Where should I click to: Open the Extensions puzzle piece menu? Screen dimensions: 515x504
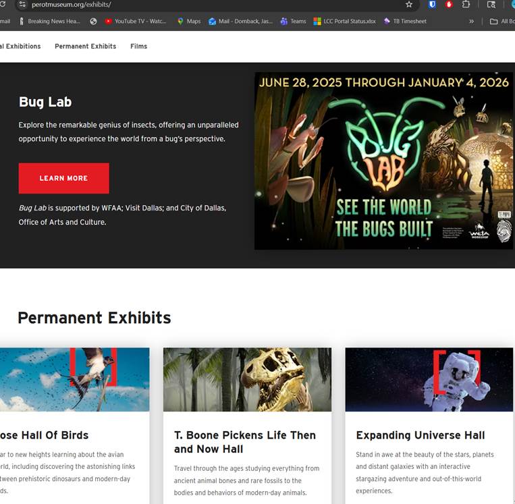[467, 5]
